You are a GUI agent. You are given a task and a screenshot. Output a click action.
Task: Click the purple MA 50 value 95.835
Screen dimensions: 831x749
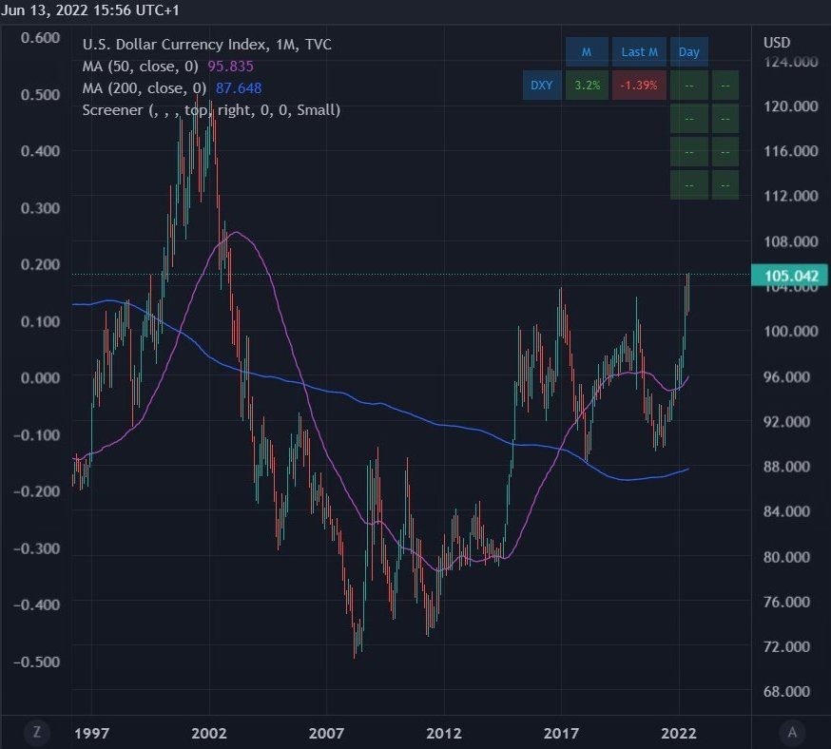231,66
